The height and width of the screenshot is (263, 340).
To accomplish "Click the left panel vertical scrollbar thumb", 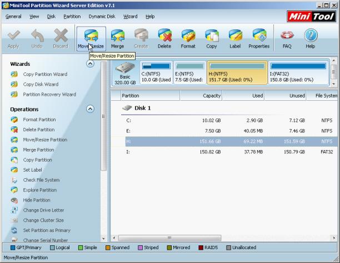I will tap(104, 116).
